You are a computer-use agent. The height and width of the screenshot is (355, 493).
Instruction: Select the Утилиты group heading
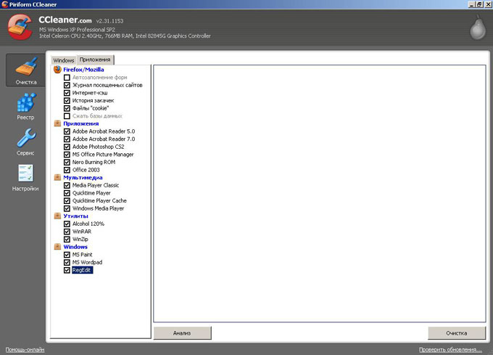(x=76, y=216)
